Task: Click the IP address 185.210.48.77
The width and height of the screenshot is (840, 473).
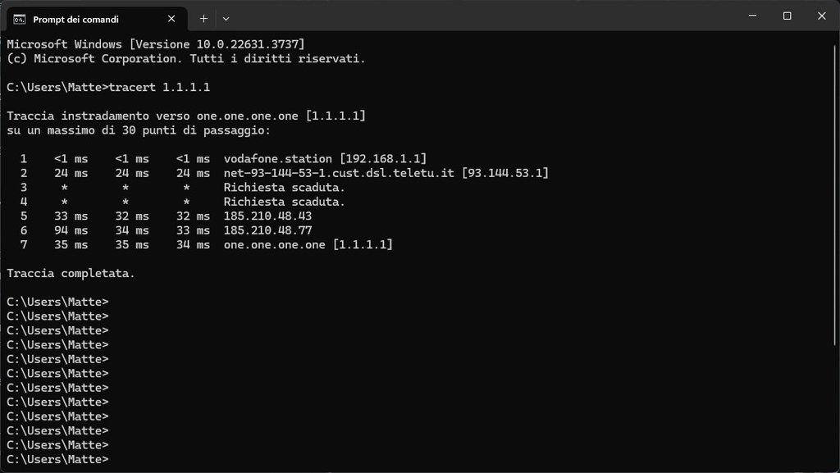Action: [x=268, y=230]
